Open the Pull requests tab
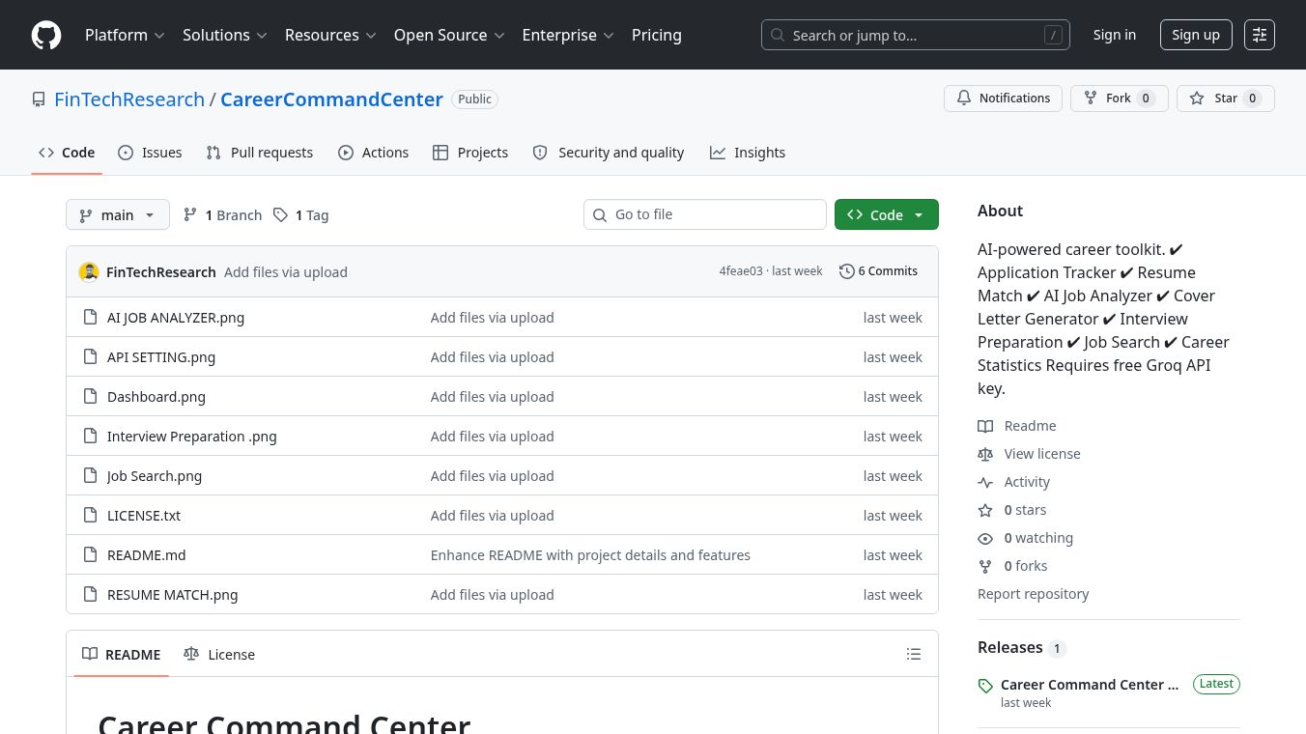 pyautogui.click(x=260, y=153)
